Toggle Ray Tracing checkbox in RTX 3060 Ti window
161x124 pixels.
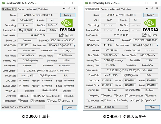[x=32, y=101]
